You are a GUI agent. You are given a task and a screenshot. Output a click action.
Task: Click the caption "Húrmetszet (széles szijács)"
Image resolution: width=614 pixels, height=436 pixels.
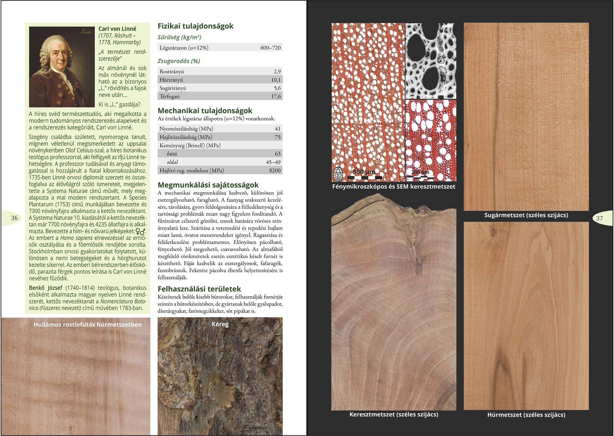point(526,415)
